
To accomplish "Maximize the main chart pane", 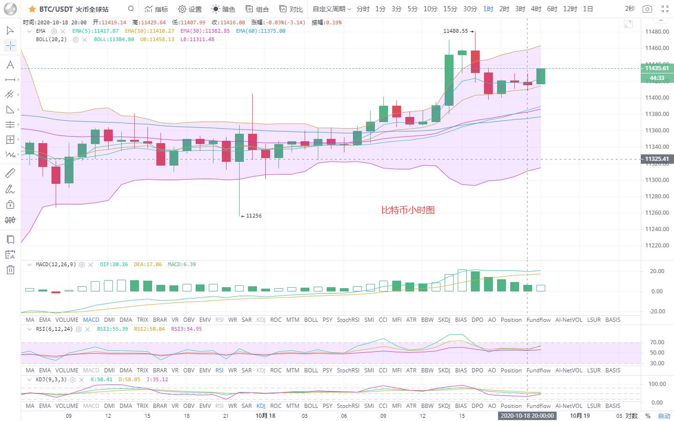I will (628, 23).
